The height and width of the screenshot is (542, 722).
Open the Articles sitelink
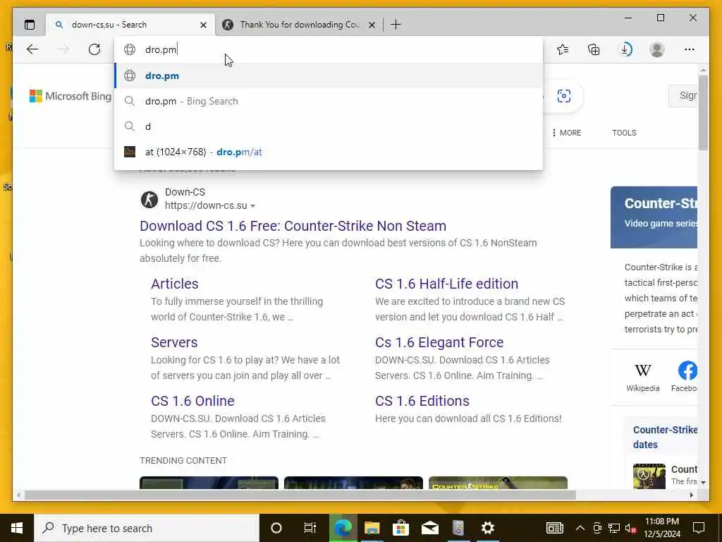click(175, 284)
